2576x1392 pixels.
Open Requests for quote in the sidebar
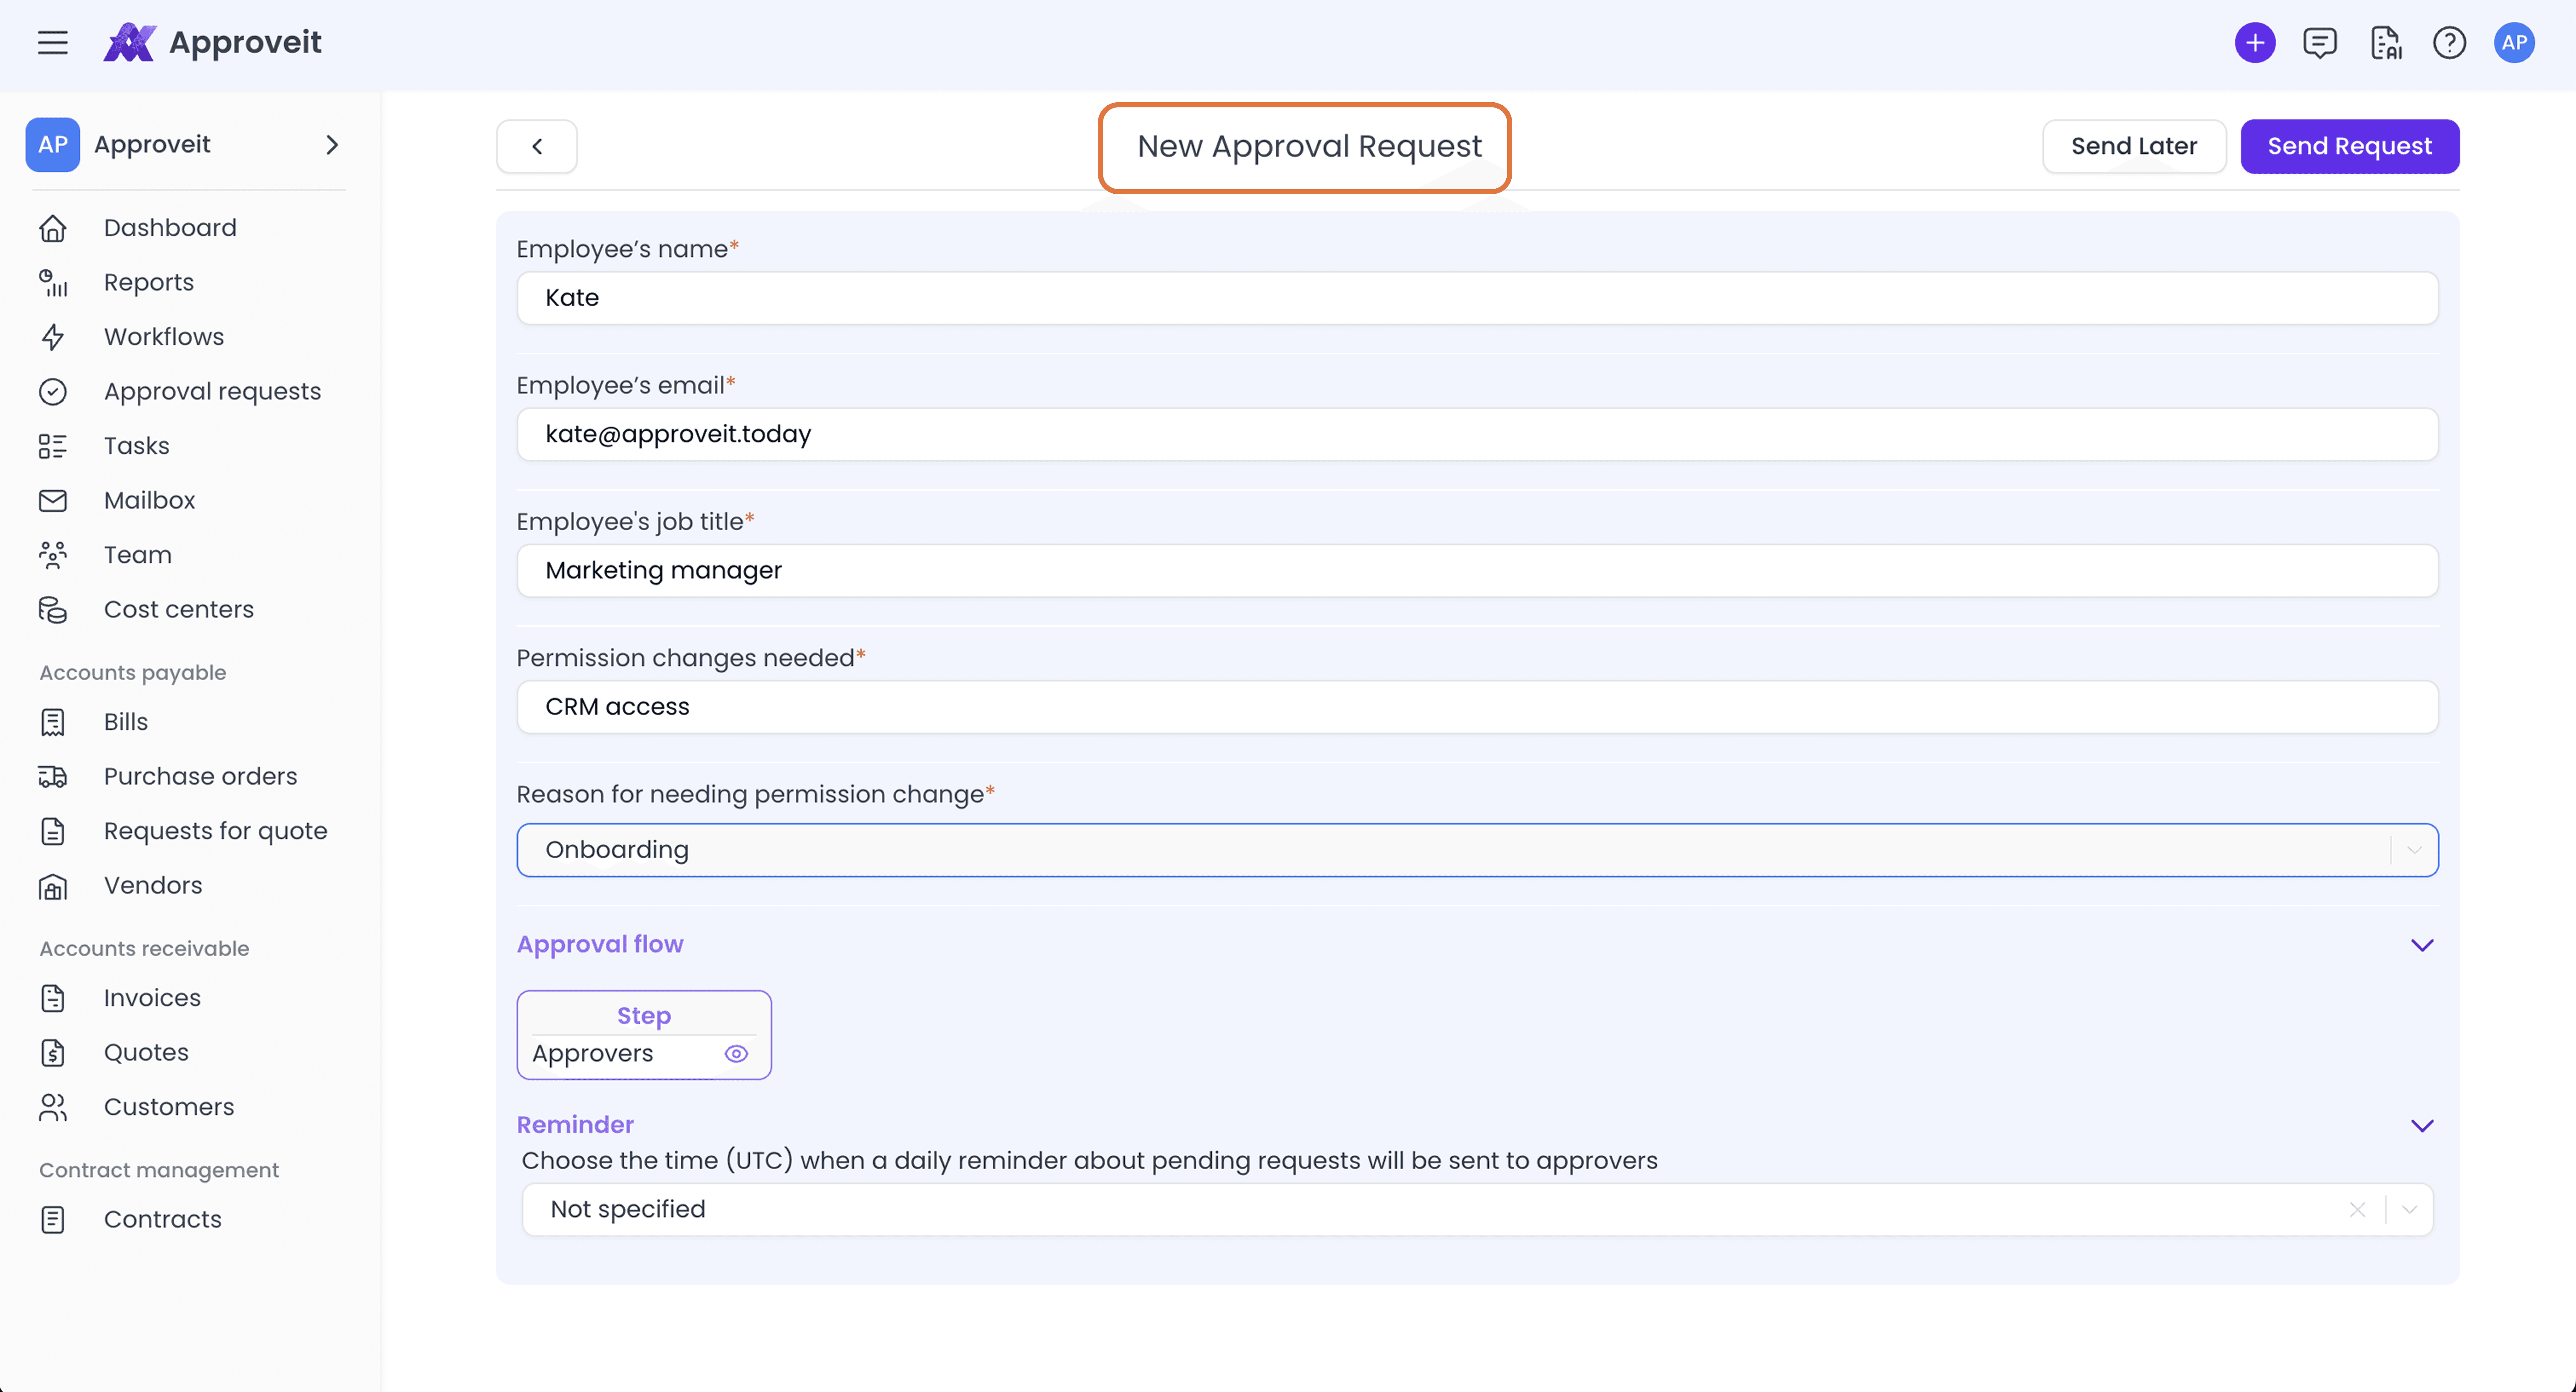(x=216, y=831)
